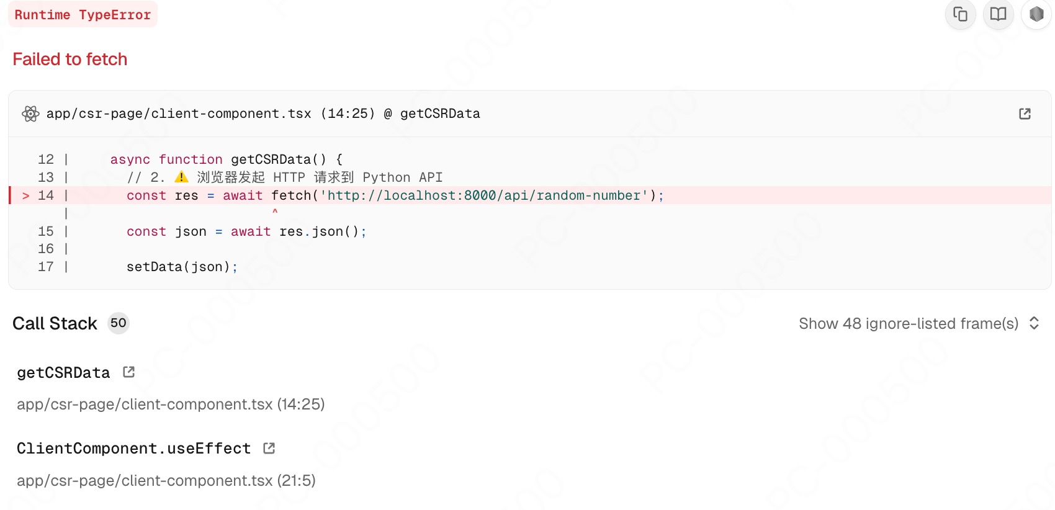Image resolution: width=1055 pixels, height=510 pixels.
Task: Open the docs book icon
Action: [x=998, y=14]
